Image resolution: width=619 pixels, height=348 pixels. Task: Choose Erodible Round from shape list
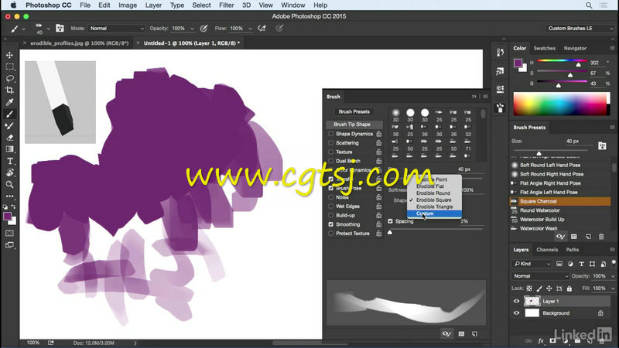(x=434, y=193)
